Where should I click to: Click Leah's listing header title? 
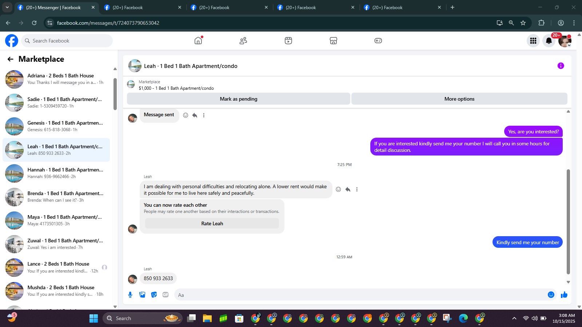(x=191, y=66)
